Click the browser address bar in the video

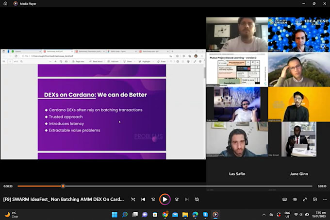[x=95, y=56]
